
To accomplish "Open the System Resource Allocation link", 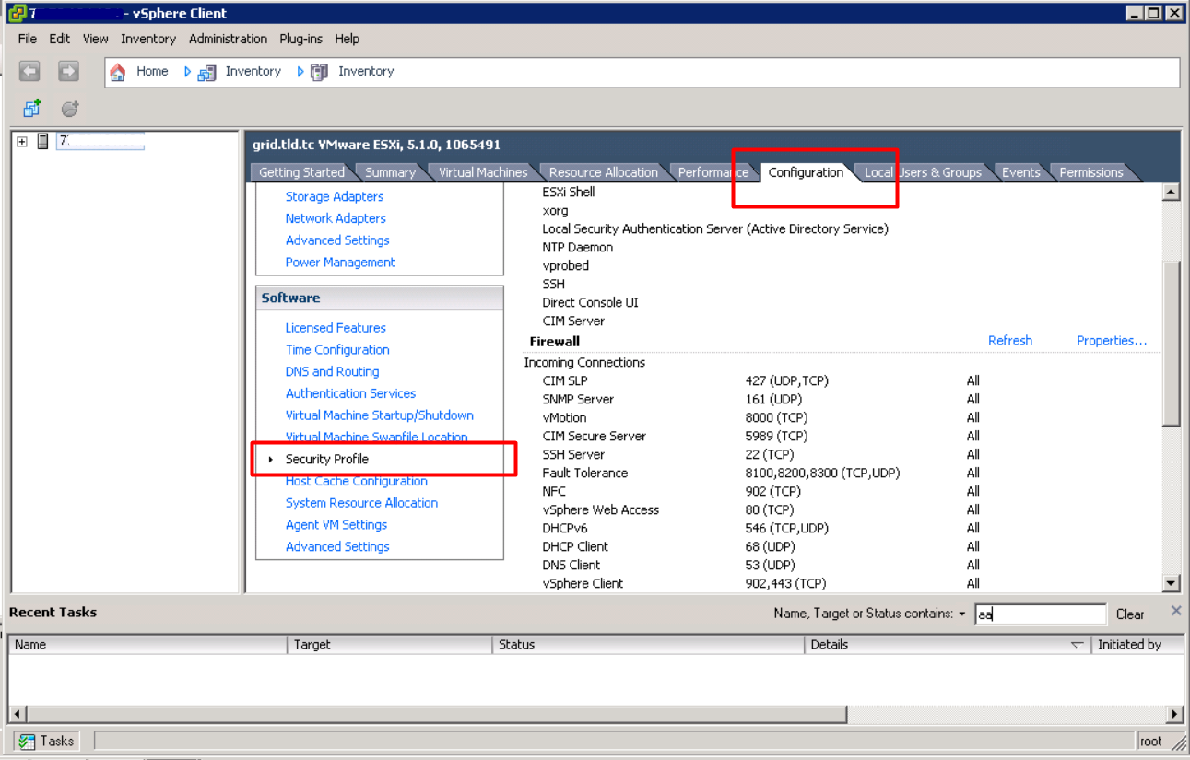I will (x=361, y=503).
